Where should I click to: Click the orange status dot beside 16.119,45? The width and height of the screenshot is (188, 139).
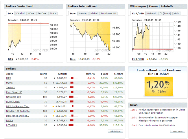click(53, 116)
